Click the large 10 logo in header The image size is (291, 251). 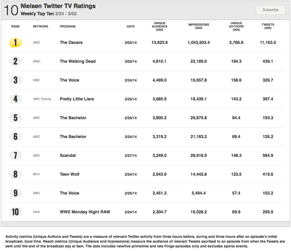point(11,10)
